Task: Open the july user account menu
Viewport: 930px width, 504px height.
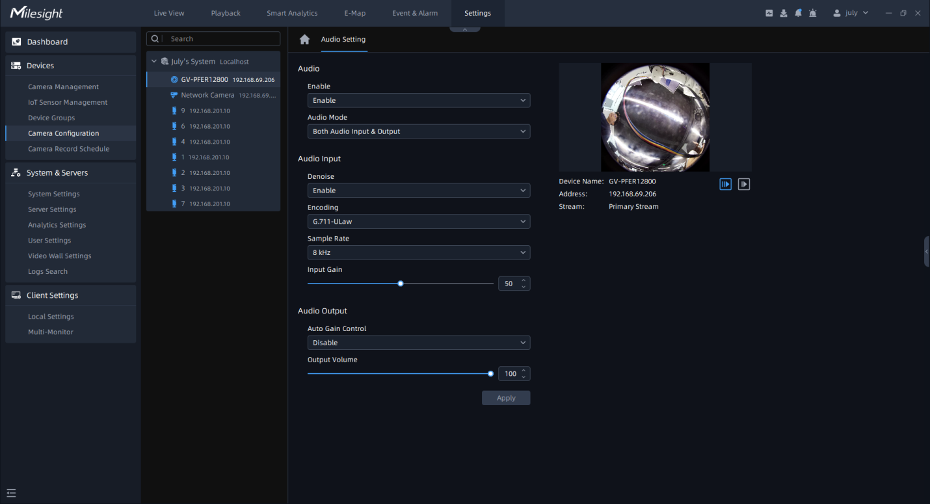Action: point(851,13)
